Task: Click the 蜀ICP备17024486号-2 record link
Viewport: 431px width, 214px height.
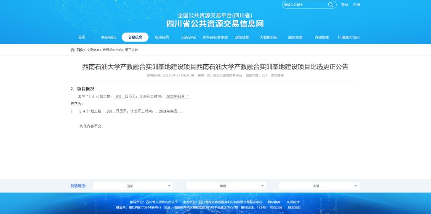Action: tap(145, 207)
